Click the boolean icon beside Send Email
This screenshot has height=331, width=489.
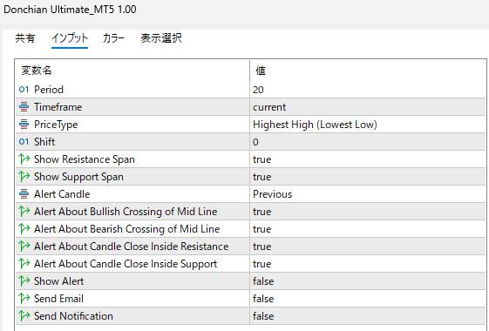24,299
